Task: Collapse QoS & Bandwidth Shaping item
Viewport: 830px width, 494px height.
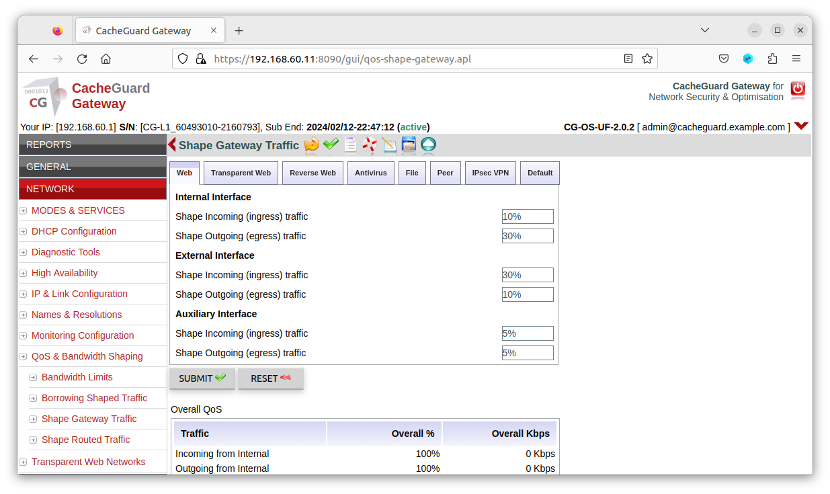Action: click(x=87, y=356)
